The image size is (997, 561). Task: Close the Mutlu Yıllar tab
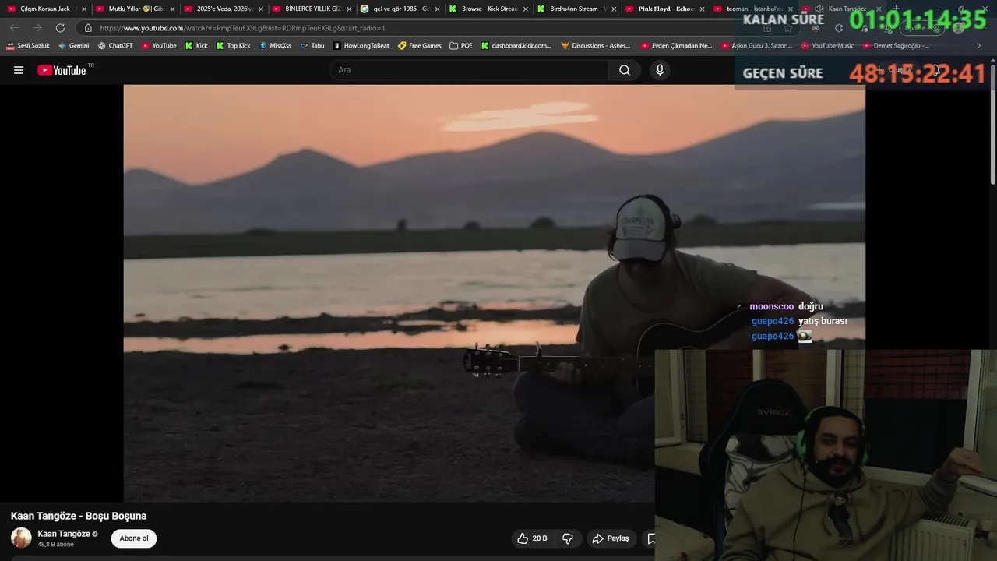(x=172, y=9)
